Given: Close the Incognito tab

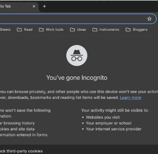Looking at the screenshot, I should point(34,6).
